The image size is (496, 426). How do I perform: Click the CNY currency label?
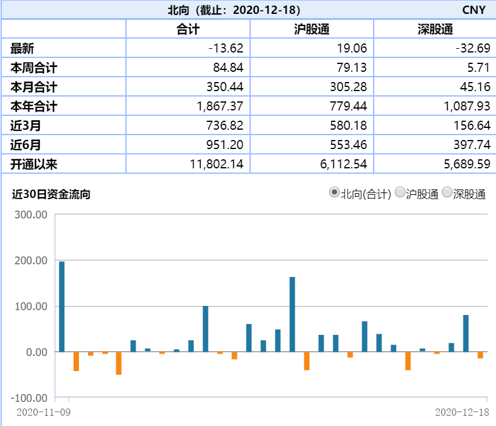476,9
